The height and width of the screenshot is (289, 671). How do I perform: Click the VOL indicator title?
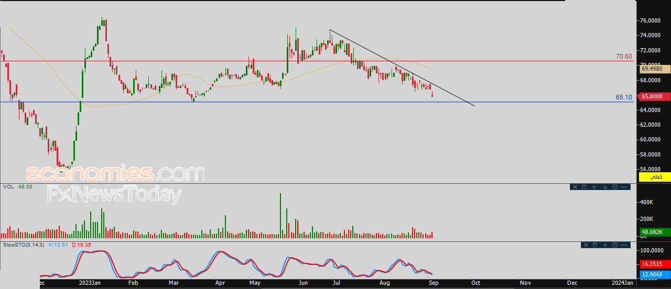(x=8, y=186)
